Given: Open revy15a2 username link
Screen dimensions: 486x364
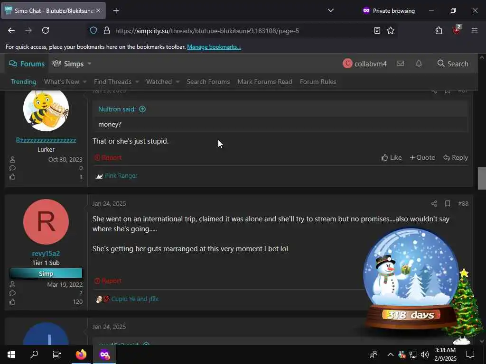Looking at the screenshot, I should coord(46,253).
